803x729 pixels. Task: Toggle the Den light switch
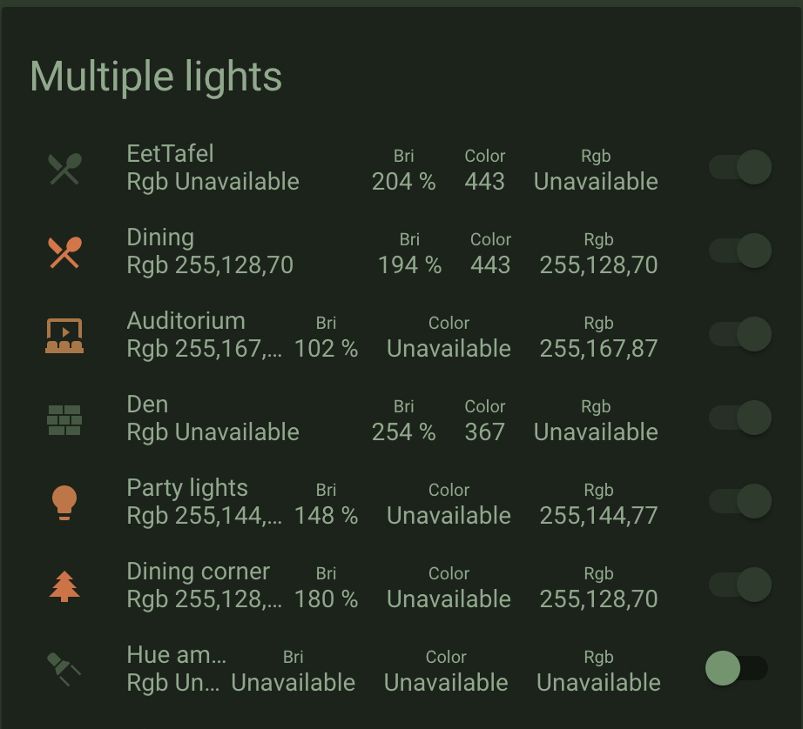[x=739, y=418]
